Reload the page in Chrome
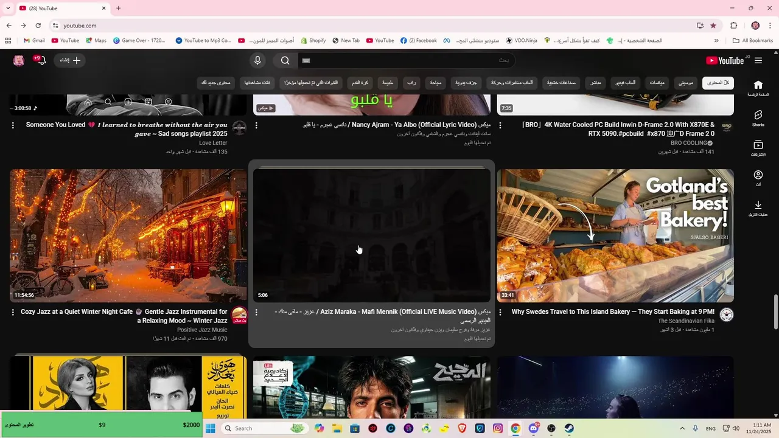 (38, 26)
